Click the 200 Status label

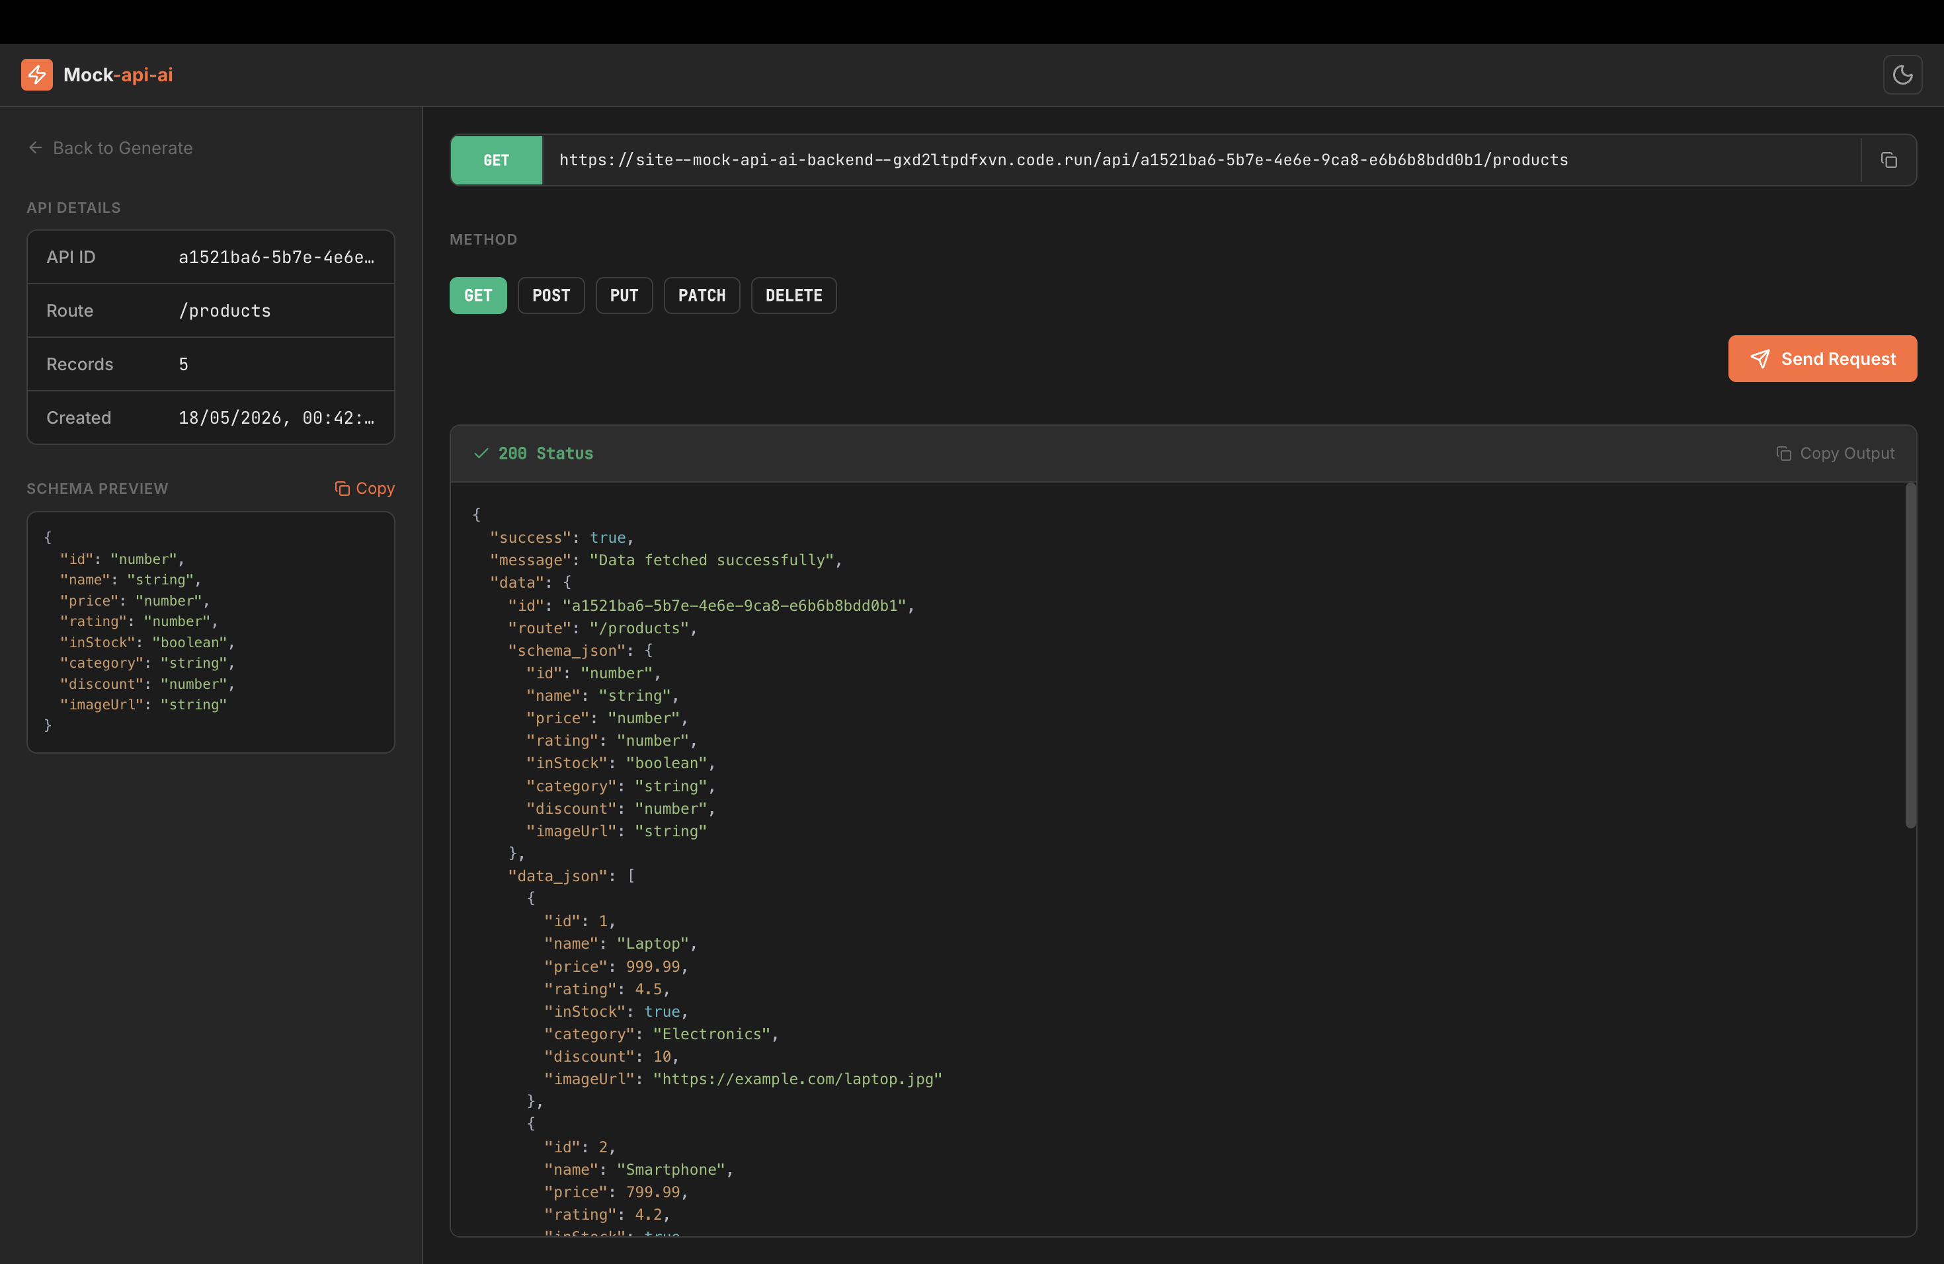coord(546,454)
